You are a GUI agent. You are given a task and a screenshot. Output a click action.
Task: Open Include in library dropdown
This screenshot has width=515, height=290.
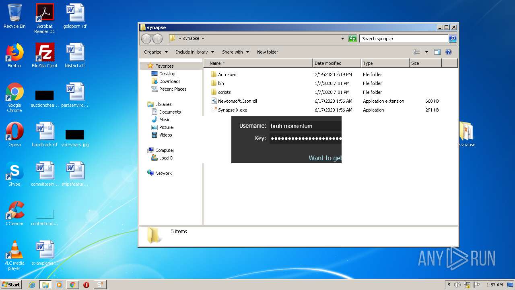click(195, 52)
